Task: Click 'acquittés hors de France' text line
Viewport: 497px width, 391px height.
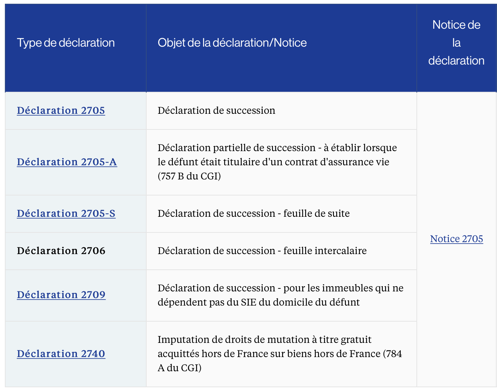Action: tap(280, 354)
